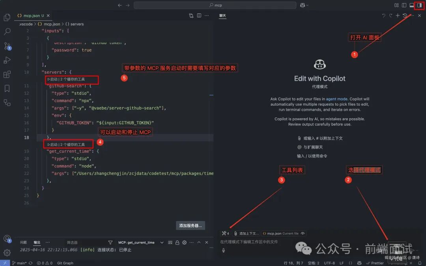This screenshot has height=266, width=426.
Task: Open the Source Control view
Action: click(7, 46)
